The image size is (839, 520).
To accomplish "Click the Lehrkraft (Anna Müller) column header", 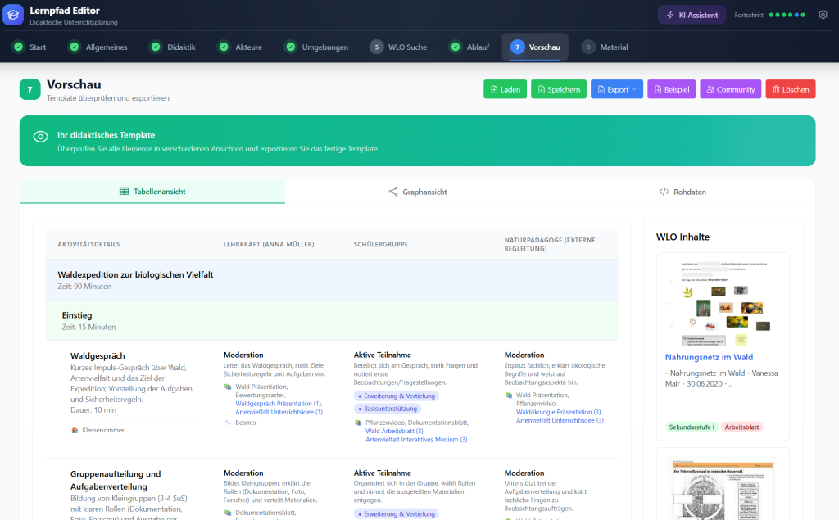I will (269, 245).
